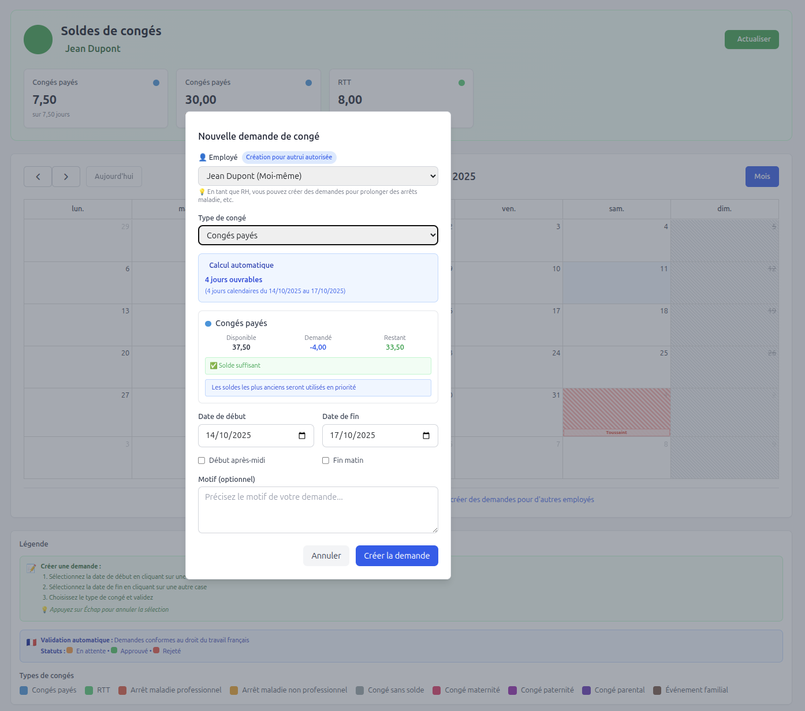Enable the Début après-midi checkbox
This screenshot has height=711, width=805.
coord(202,461)
